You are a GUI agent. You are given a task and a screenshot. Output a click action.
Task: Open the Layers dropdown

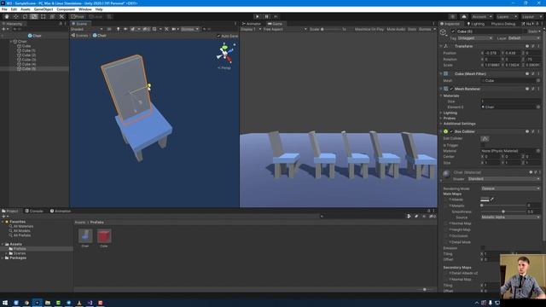tap(507, 16)
